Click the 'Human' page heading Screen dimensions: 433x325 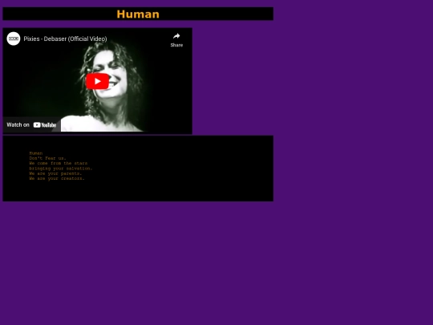tap(138, 14)
